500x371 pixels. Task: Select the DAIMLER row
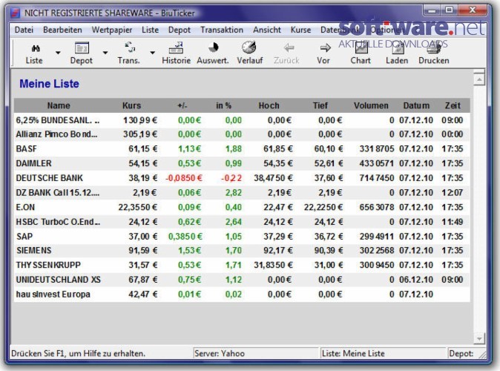coord(242,163)
